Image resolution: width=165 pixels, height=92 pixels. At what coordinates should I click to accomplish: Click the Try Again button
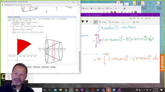point(53,67)
